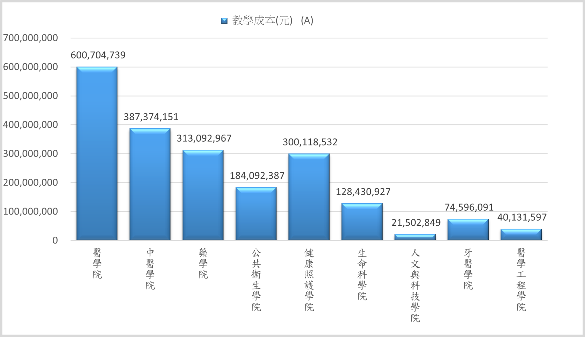Click the 600,000,000 axis value

(30, 67)
